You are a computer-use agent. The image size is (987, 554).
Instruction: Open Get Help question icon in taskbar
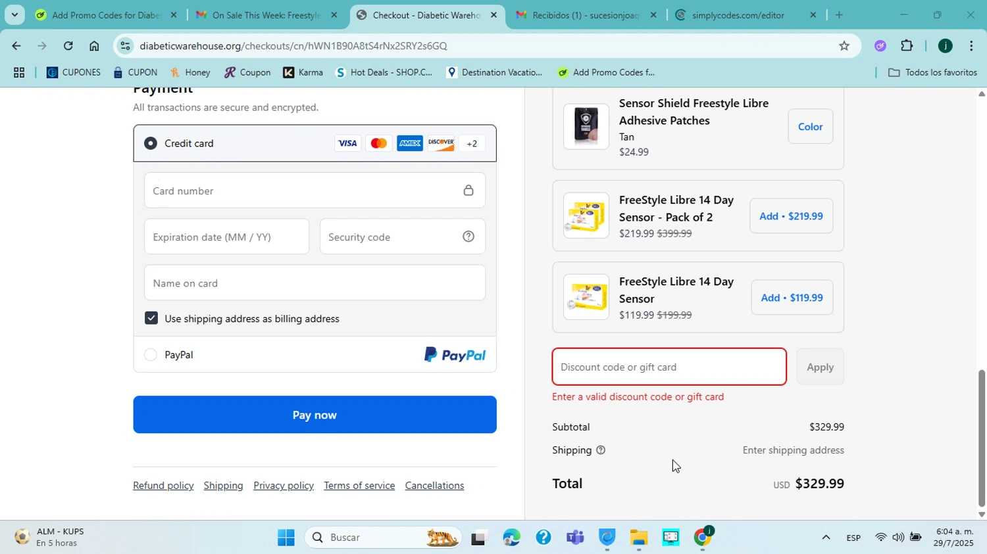[544, 538]
